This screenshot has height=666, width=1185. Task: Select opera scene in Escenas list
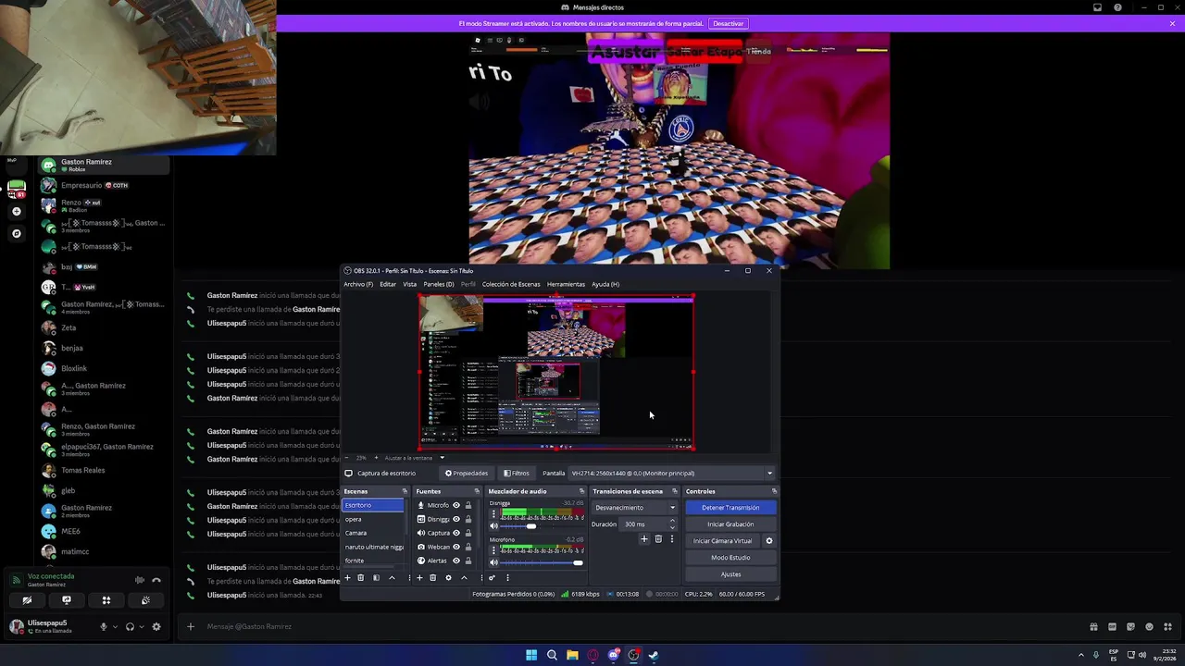tap(373, 519)
